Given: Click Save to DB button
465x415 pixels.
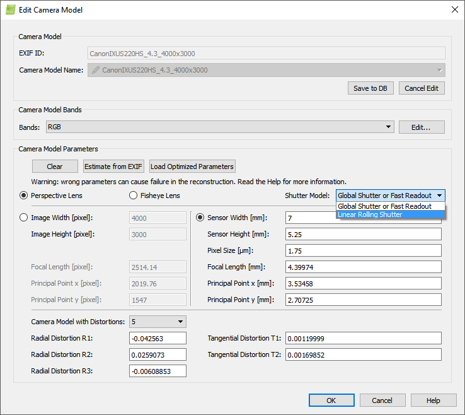Looking at the screenshot, I should coord(370,88).
